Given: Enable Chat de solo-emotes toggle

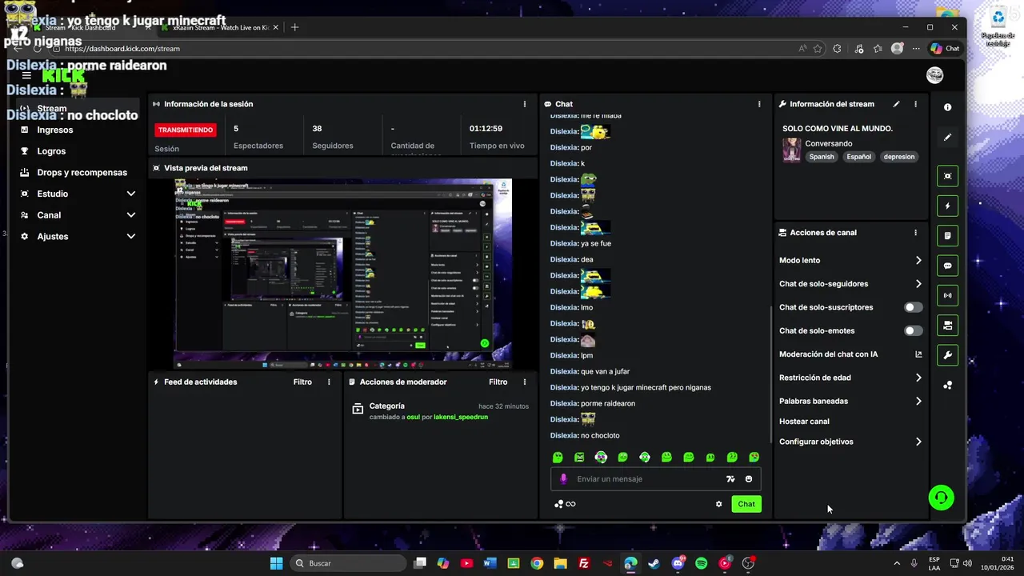Looking at the screenshot, I should click(913, 331).
